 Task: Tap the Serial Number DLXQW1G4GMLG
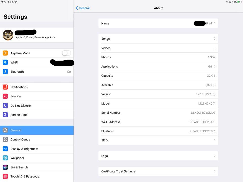click(203, 113)
